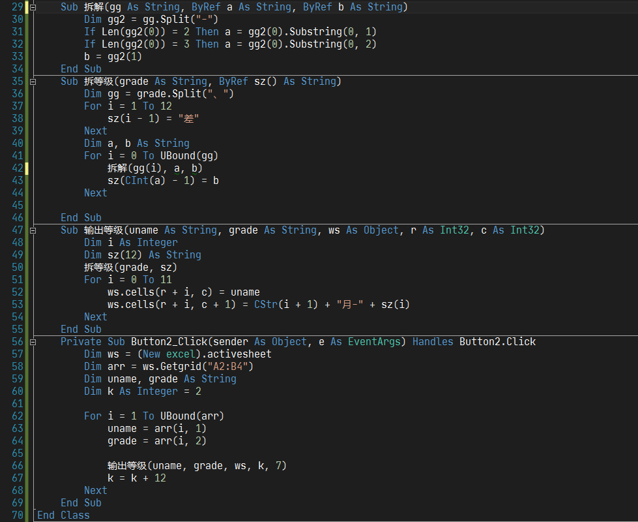Click the string literal "月-"
Viewport: 638px width, 522px height.
tap(350, 305)
